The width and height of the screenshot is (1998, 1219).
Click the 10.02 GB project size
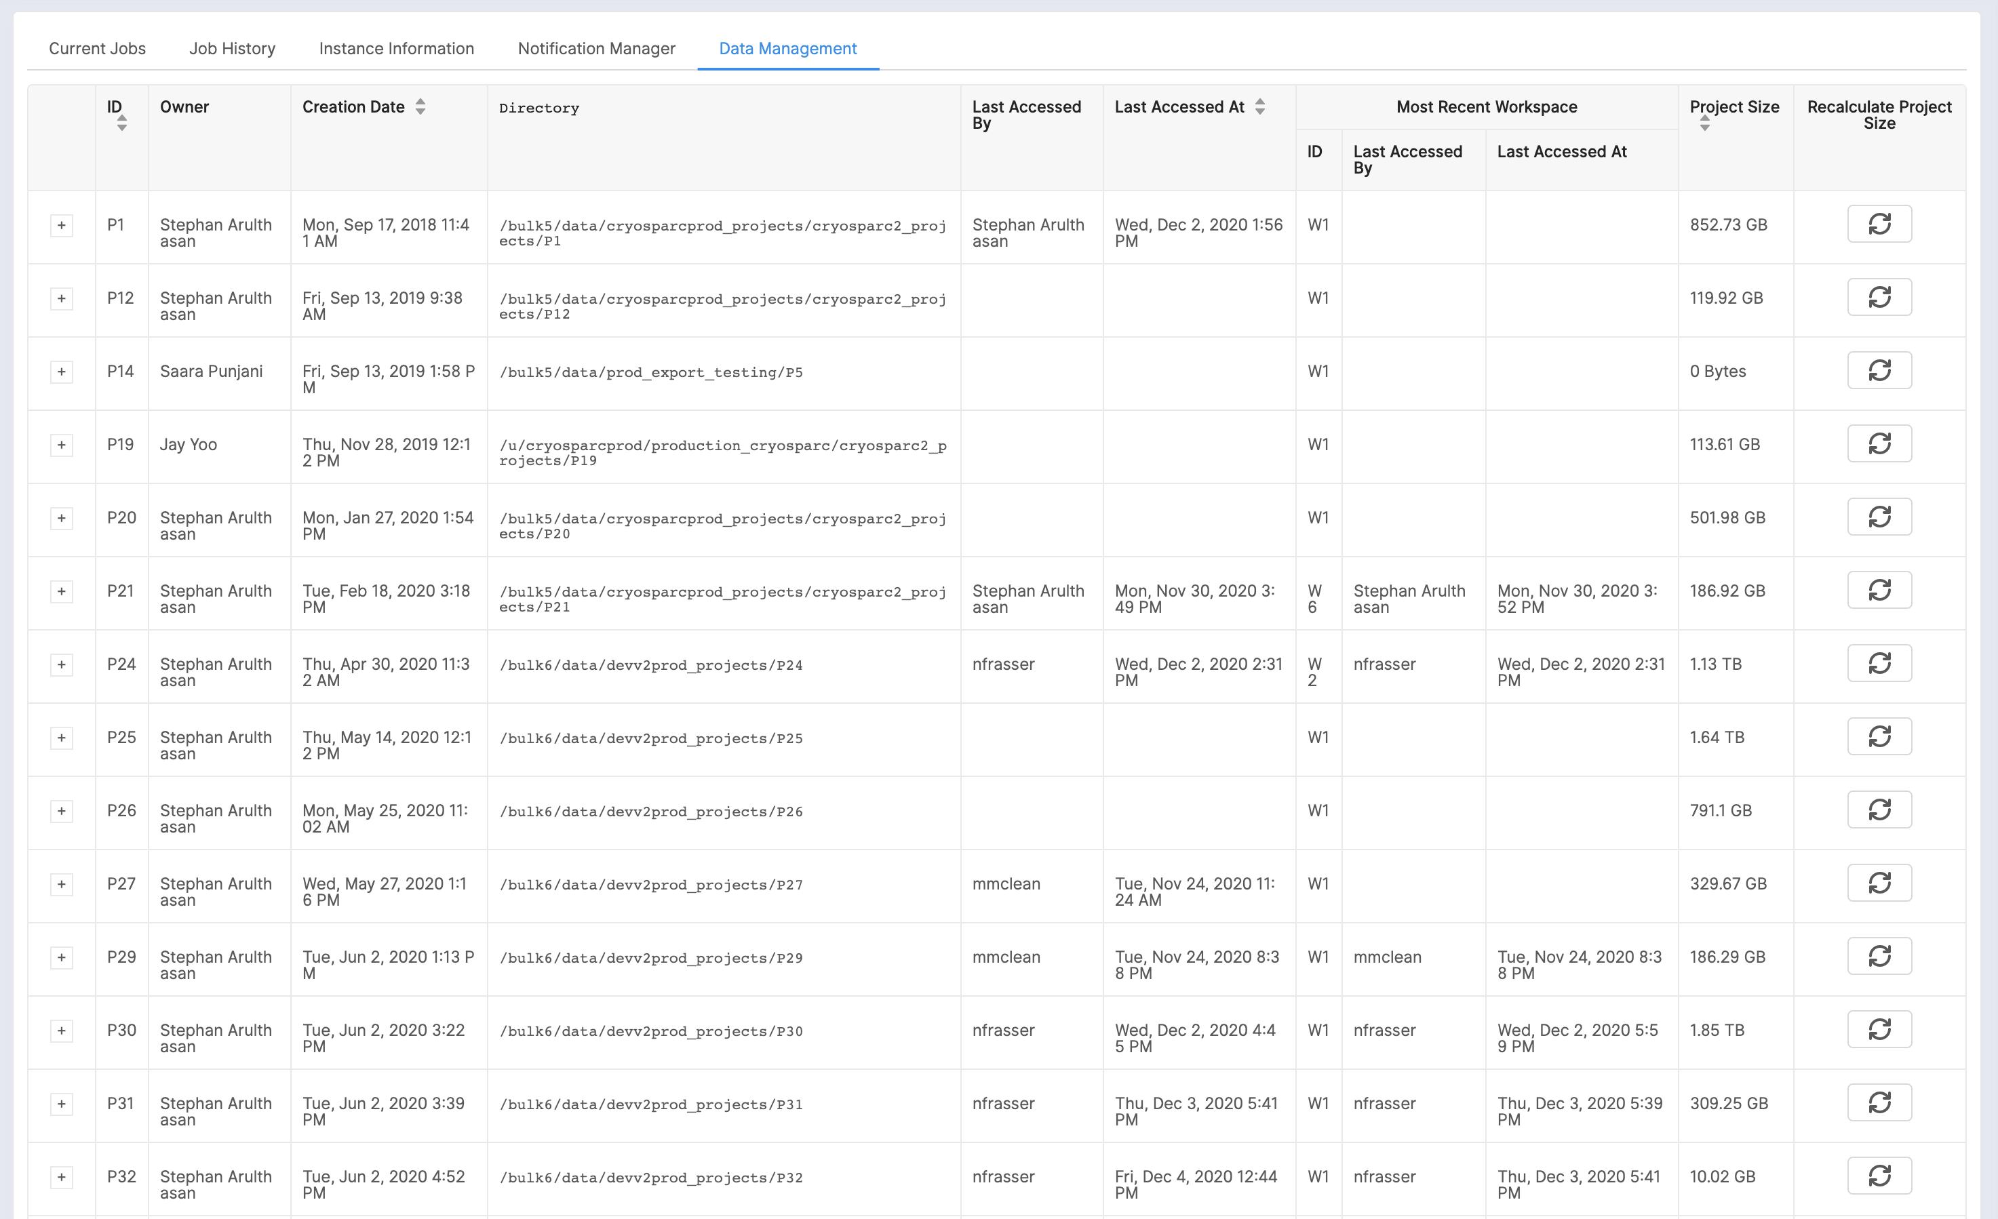[1722, 1176]
